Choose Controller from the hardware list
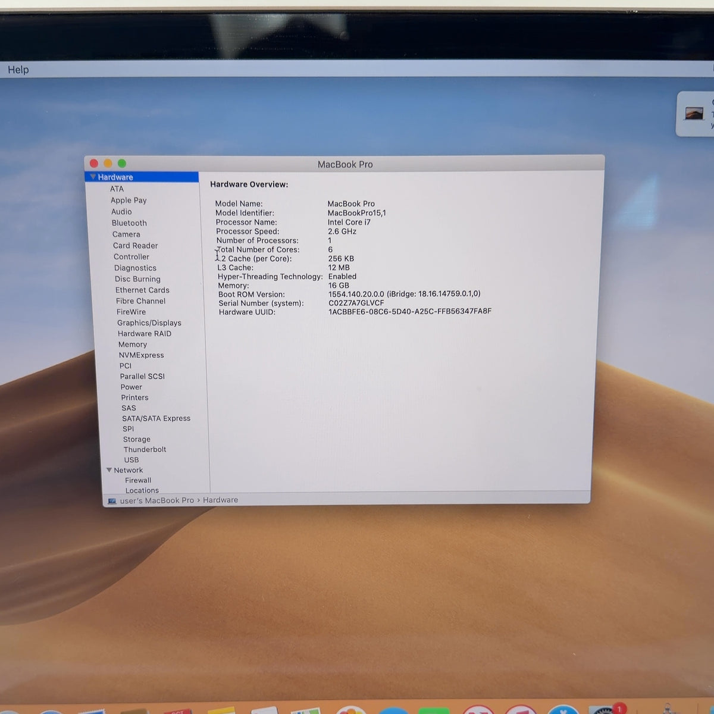 click(131, 257)
